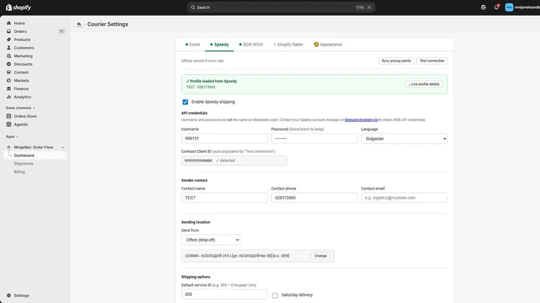The image size is (540, 303).
Task: Click the Password input field
Action: 314,139
